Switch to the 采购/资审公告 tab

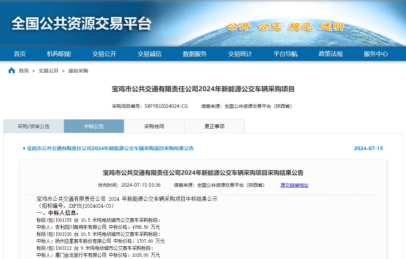click(x=33, y=126)
